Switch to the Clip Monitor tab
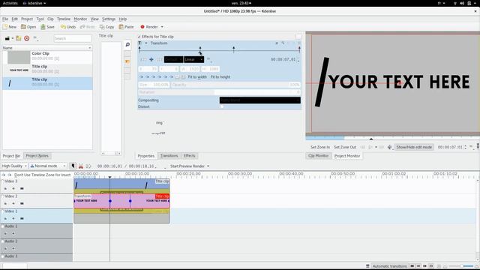The width and height of the screenshot is (480, 270). coord(318,156)
